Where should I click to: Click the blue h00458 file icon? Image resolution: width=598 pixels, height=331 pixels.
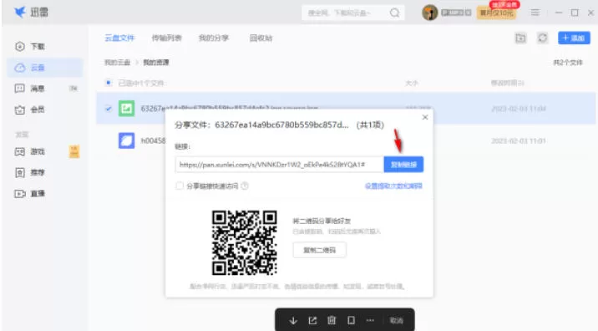pyautogui.click(x=126, y=140)
